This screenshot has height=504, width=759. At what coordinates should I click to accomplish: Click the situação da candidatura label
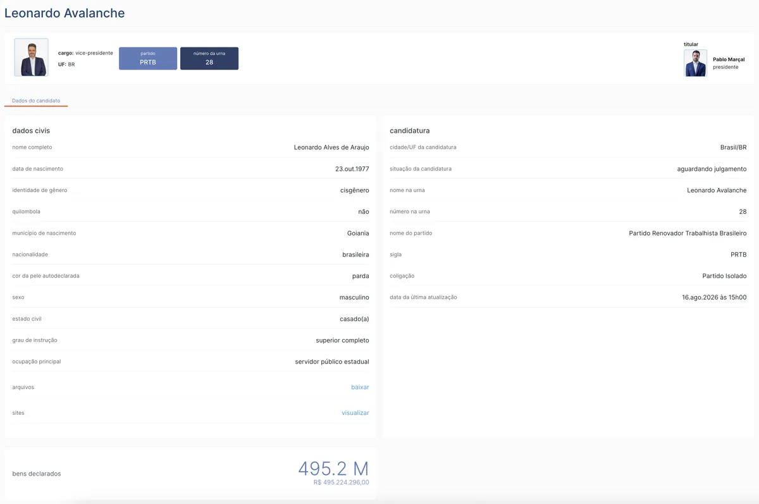click(x=421, y=169)
